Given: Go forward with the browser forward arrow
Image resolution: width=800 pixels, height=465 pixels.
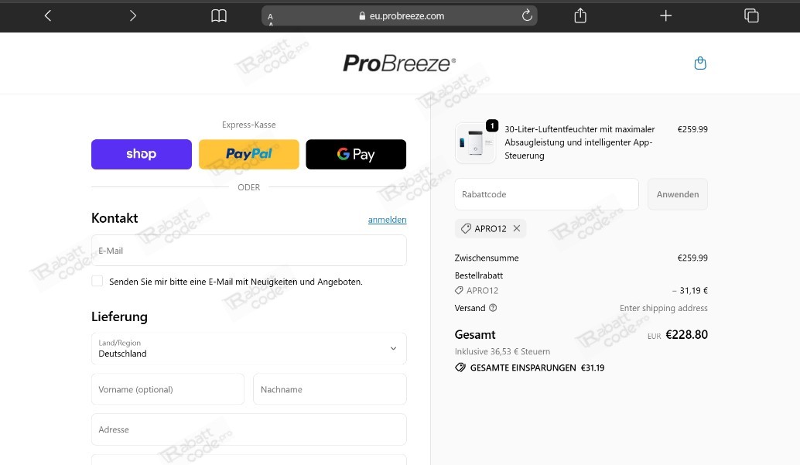Looking at the screenshot, I should pyautogui.click(x=132, y=15).
